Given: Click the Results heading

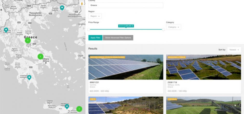Looking at the screenshot, I should (x=93, y=49).
